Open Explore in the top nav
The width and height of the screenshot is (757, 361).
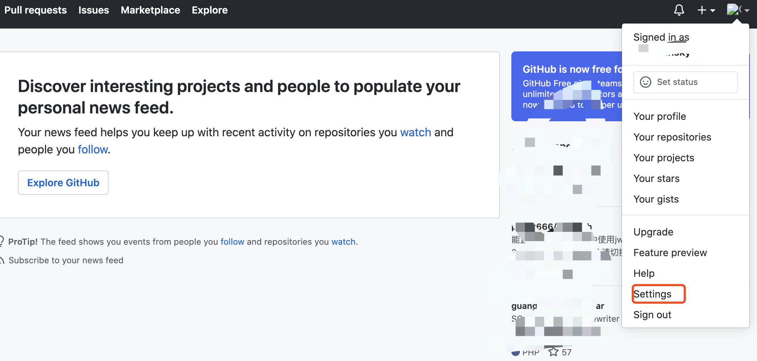coord(210,10)
